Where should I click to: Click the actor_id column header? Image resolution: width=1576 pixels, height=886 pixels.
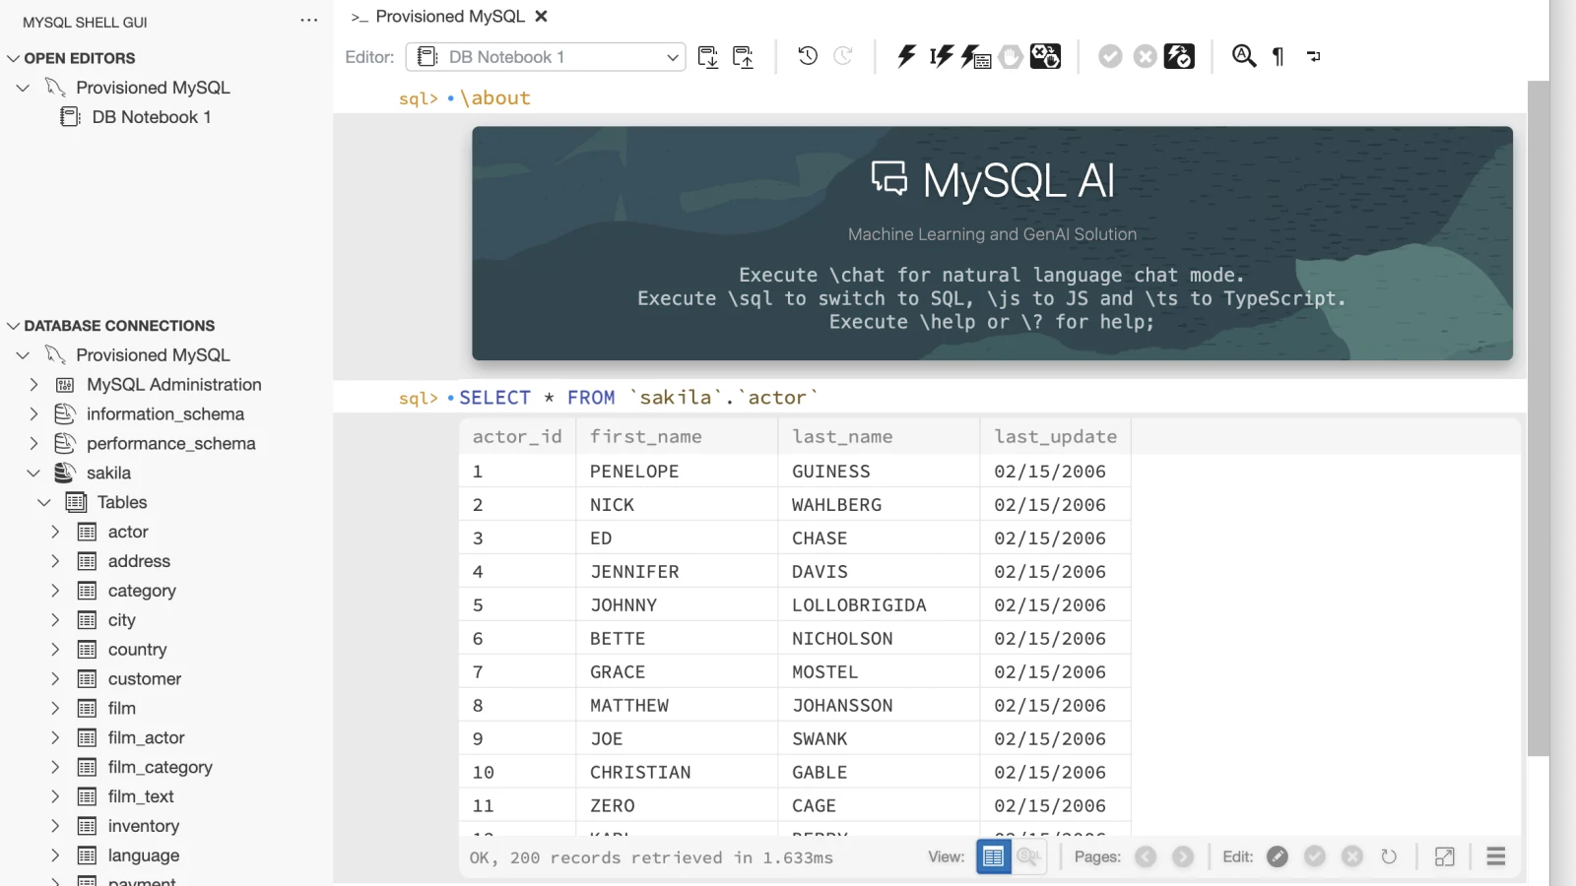(x=517, y=436)
